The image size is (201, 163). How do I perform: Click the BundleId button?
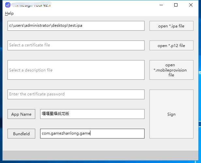point(21,134)
